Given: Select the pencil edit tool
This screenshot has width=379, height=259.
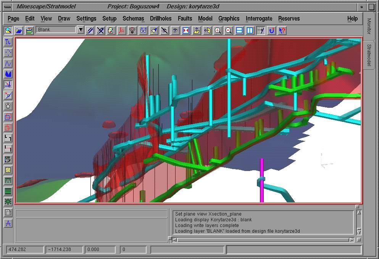Looking at the screenshot, I should pos(90,30).
